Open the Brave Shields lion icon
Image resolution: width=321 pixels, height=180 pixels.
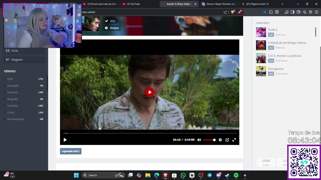pyautogui.click(x=233, y=12)
